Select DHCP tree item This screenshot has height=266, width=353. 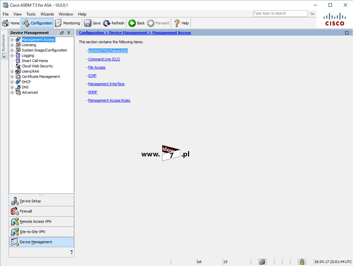[x=26, y=82]
